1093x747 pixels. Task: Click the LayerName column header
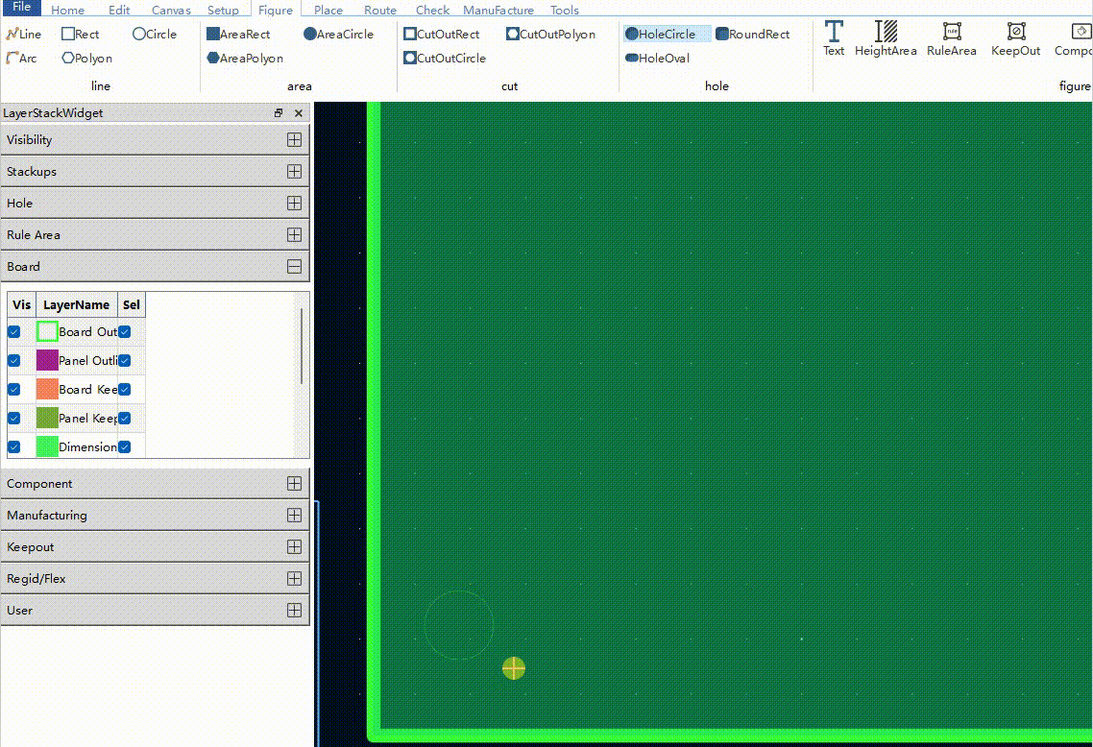(x=77, y=304)
